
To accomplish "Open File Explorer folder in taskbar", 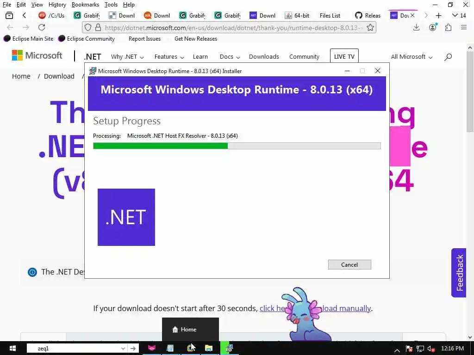I will (x=209, y=349).
